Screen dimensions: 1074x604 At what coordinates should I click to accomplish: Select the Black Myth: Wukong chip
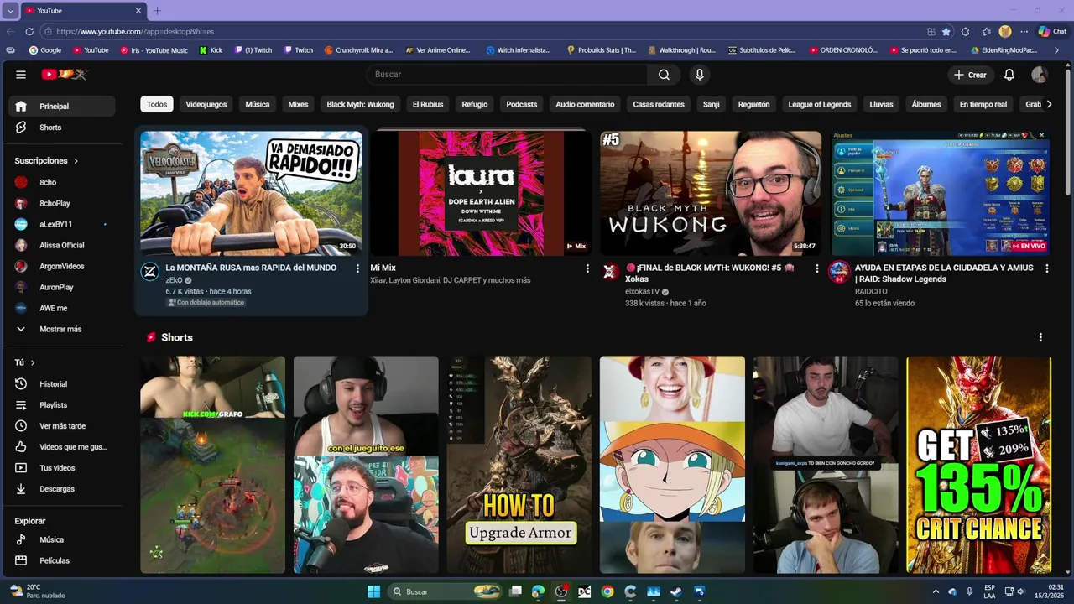point(360,104)
